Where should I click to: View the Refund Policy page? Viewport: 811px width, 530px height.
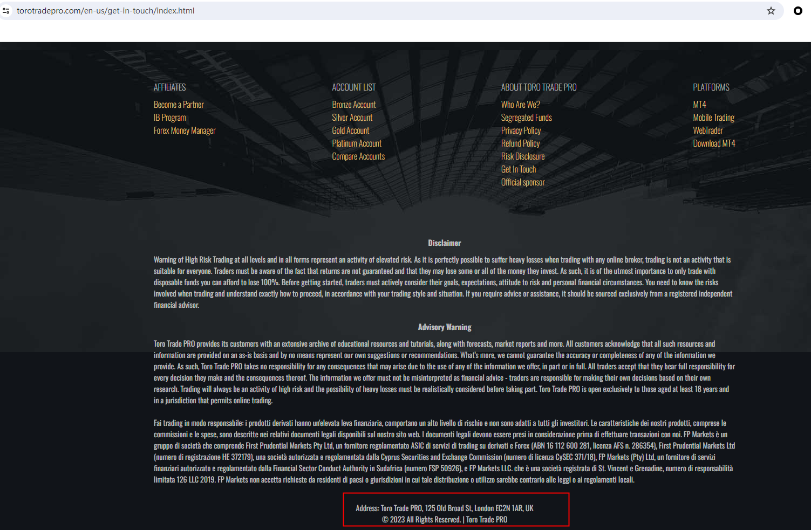click(521, 143)
